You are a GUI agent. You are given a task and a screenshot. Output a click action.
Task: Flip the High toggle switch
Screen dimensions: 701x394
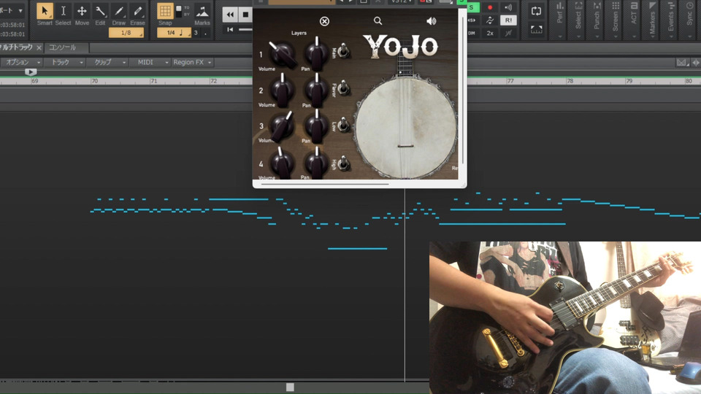343,163
